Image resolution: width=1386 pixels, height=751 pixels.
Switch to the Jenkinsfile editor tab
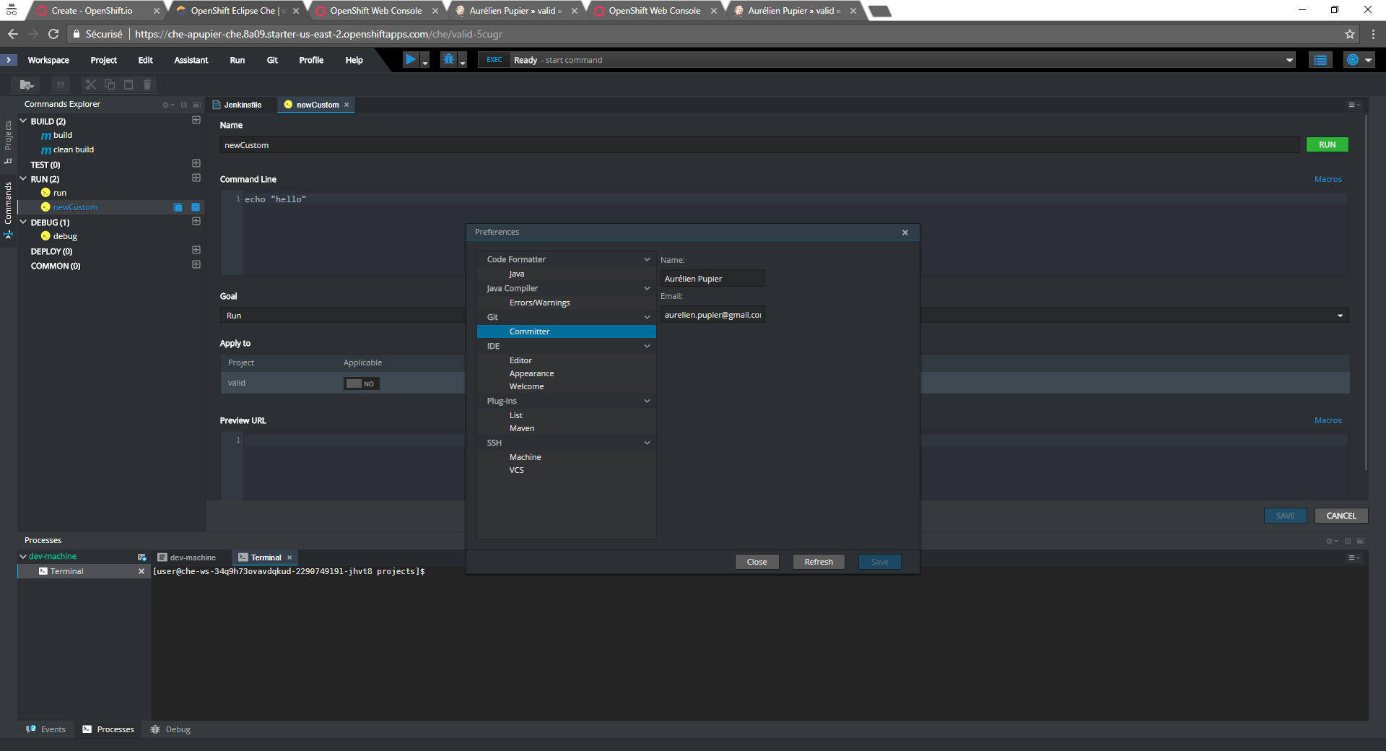243,105
